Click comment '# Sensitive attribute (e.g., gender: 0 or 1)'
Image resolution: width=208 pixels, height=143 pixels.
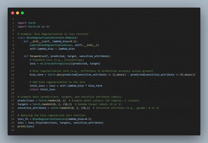point(126,108)
